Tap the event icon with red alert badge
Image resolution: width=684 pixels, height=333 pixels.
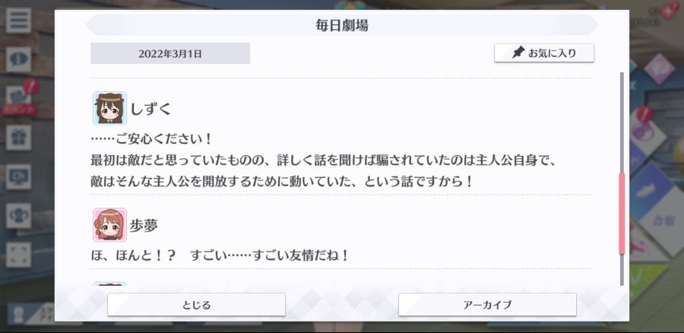click(x=20, y=97)
